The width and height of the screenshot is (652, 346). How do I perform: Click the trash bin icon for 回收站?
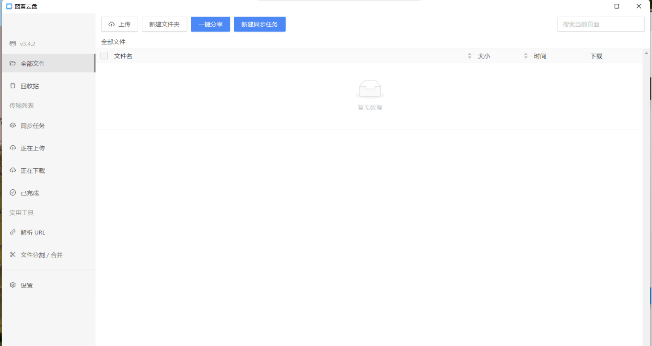(13, 86)
